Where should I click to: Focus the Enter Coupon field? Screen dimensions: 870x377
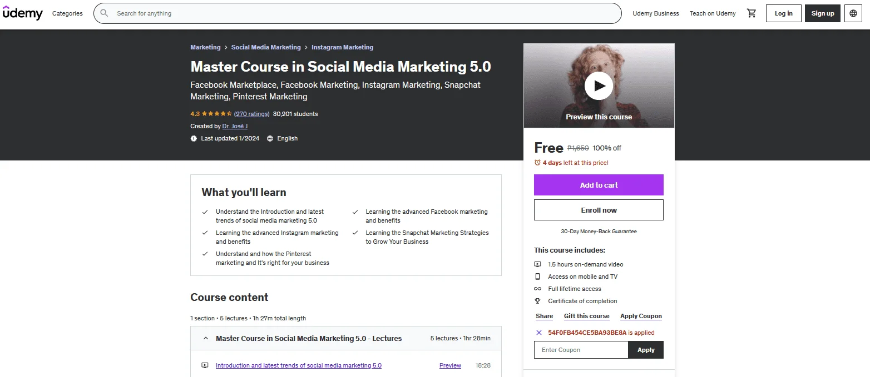(x=581, y=350)
